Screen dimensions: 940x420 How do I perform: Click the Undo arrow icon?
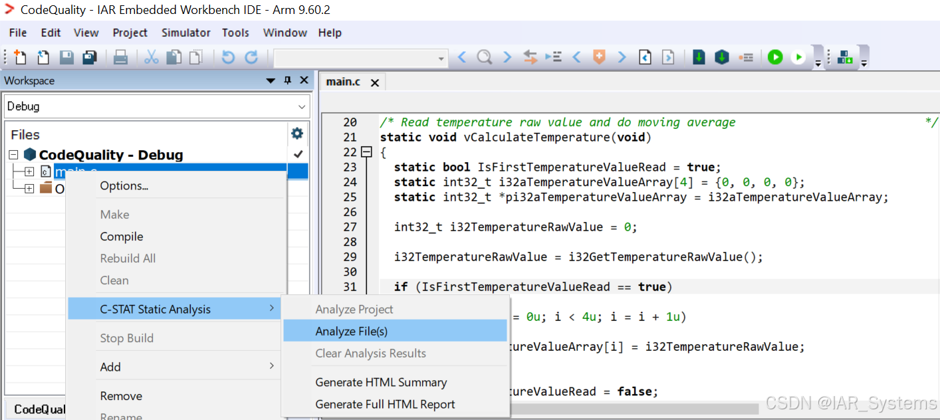click(x=228, y=58)
